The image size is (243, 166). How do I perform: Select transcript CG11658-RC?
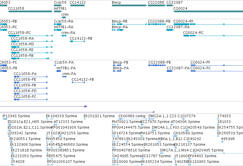pyautogui.click(x=30, y=36)
